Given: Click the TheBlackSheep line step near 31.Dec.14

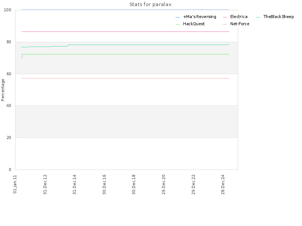Looking at the screenshot, I should tap(68, 46).
